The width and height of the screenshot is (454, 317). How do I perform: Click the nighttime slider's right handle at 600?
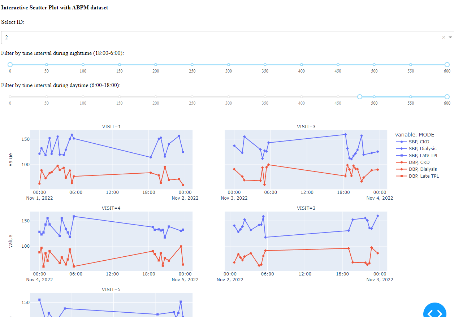point(447,65)
